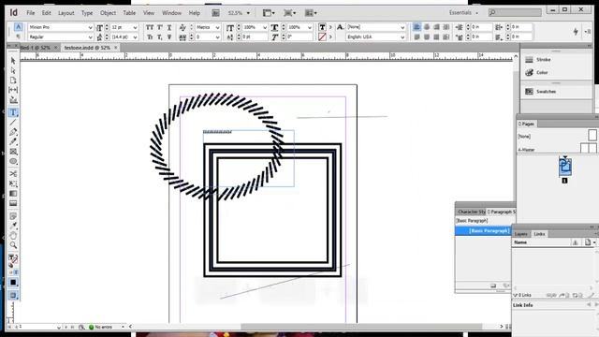Open the Regular font style dropdown
This screenshot has height=337, width=599.
pyautogui.click(x=90, y=37)
